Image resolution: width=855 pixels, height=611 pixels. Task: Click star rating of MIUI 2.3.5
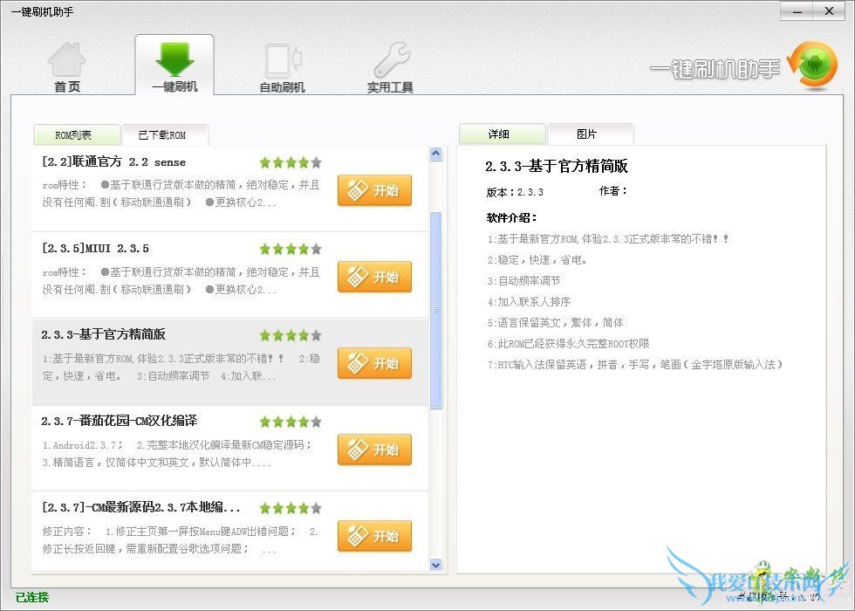[291, 249]
